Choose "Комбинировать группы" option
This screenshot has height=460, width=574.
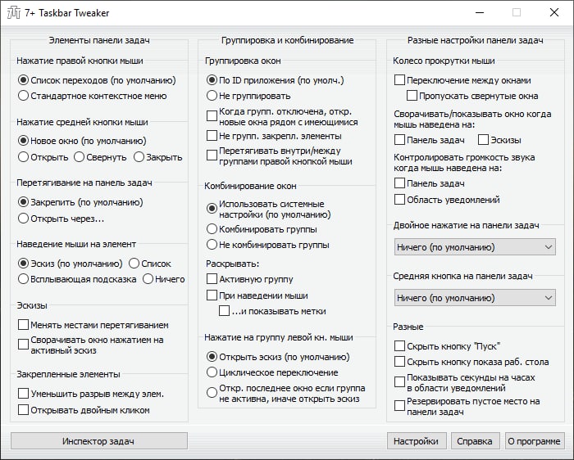pyautogui.click(x=212, y=229)
